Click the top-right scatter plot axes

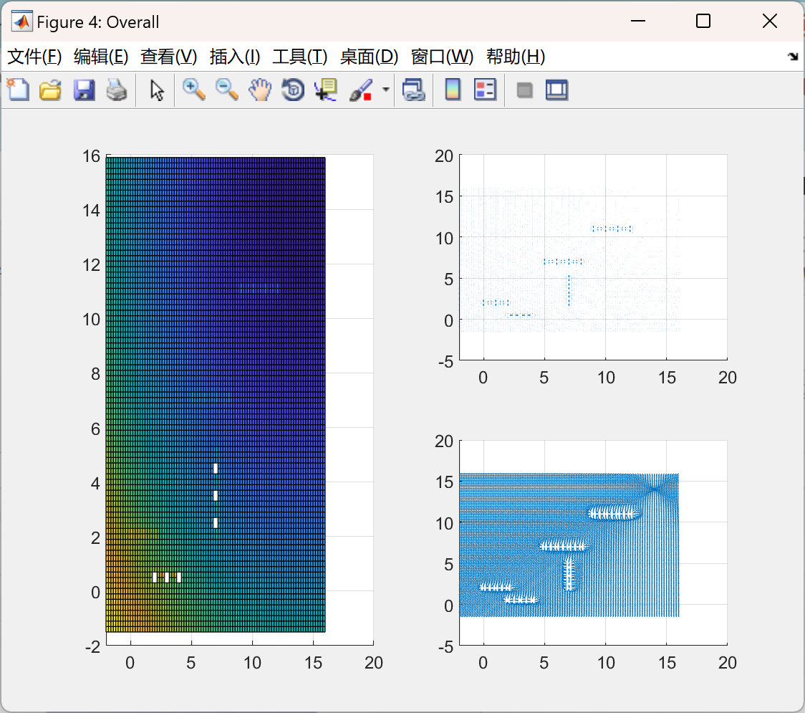tap(593, 257)
